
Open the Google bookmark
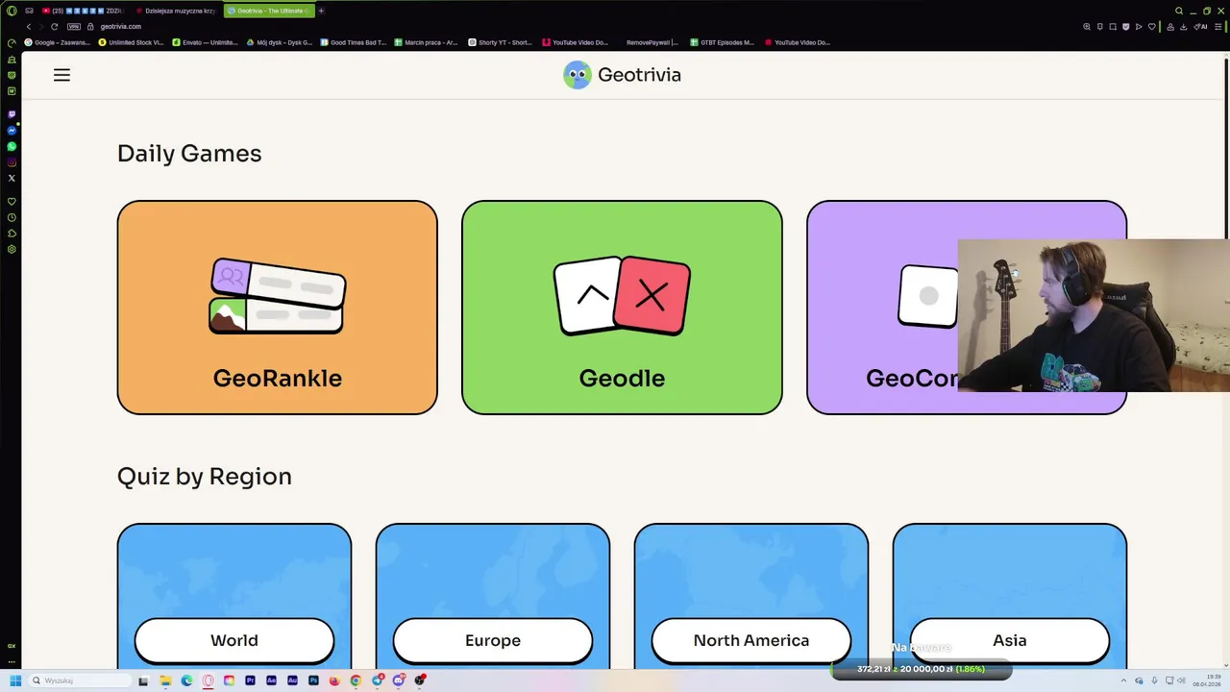coord(58,42)
